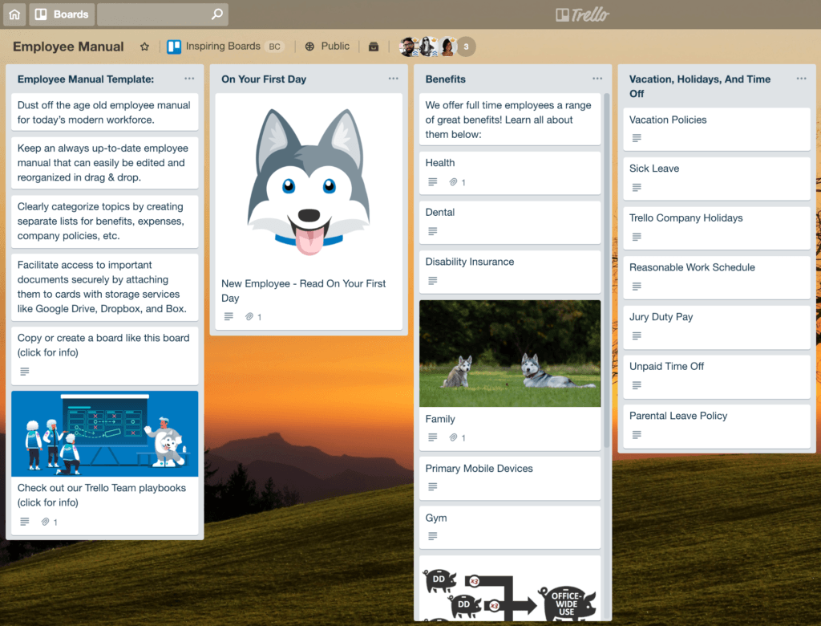Click the magnifying glass search icon

[216, 14]
